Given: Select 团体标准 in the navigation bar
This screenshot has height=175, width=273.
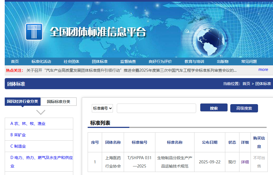Looking at the screenshot, I should [x=100, y=61].
